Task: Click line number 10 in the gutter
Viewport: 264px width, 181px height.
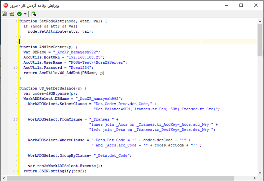Action: click(x=16, y=68)
